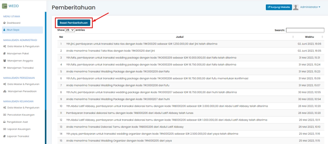Click the Manajemen Anggota users icon
328x144 pixels.
coord(4,61)
